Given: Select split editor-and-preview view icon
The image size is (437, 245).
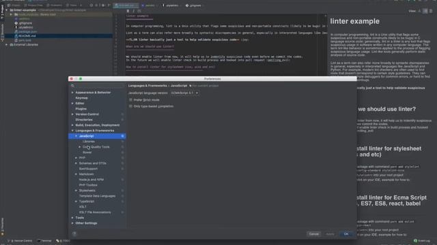Looking at the screenshot, I should coord(425,11).
